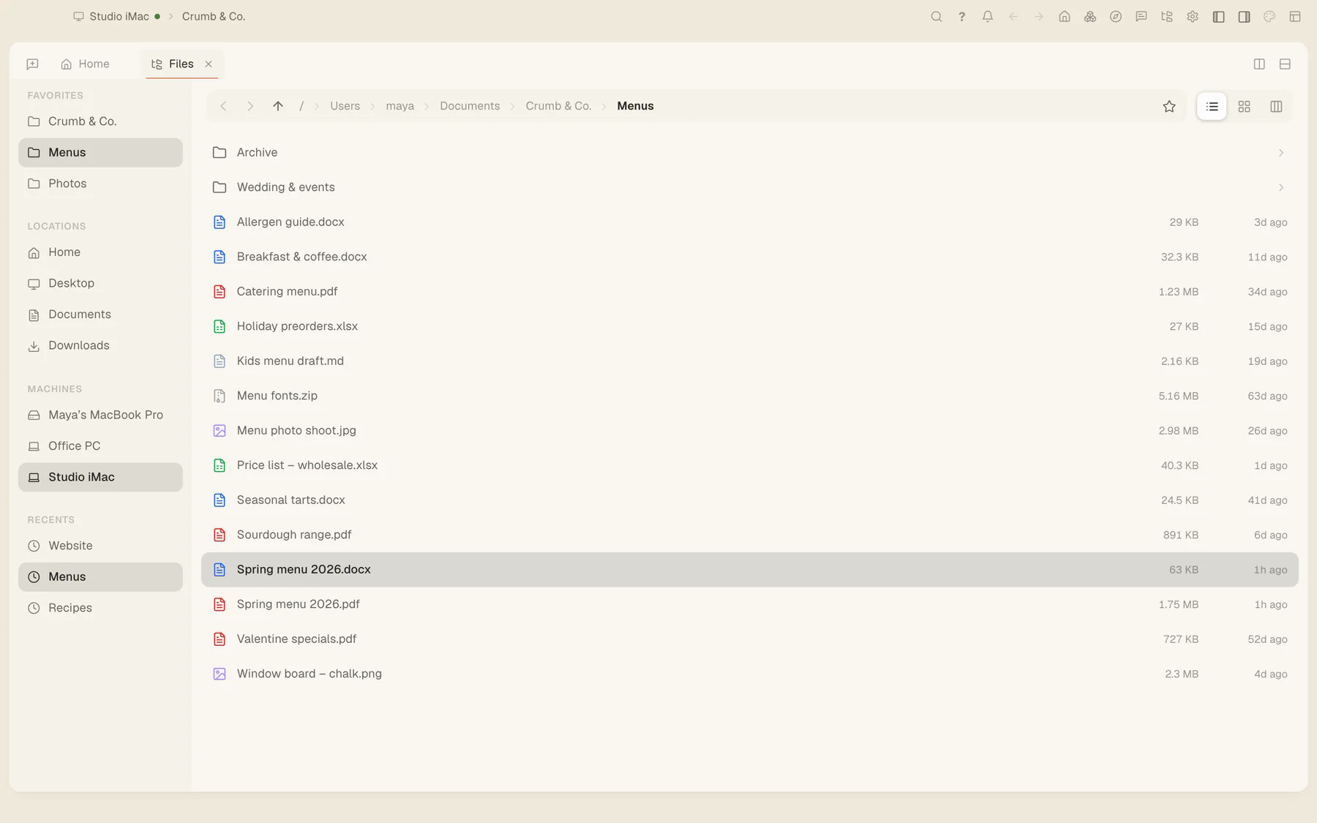Click the theme palette icon

pyautogui.click(x=1269, y=16)
